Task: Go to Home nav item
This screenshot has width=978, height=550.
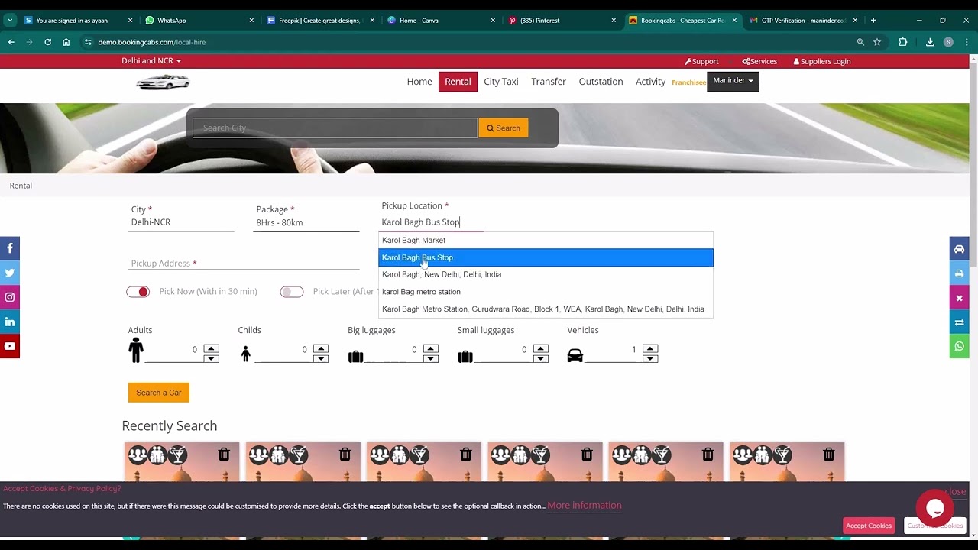Action: pos(419,82)
